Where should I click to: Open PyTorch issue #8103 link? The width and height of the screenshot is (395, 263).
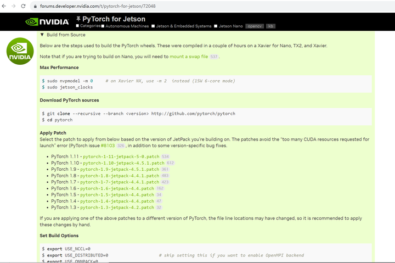(108, 146)
